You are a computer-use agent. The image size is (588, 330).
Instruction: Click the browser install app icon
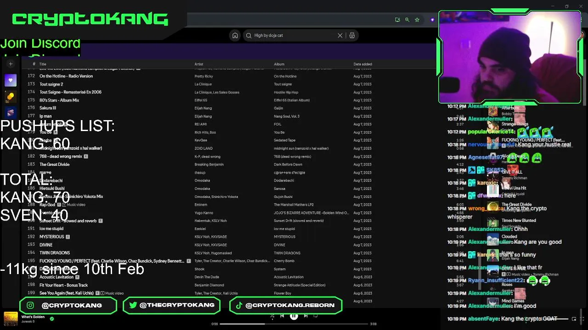point(397,20)
